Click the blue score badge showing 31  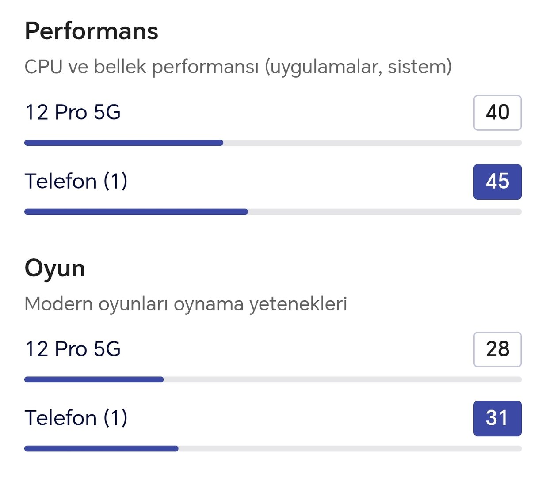pyautogui.click(x=497, y=418)
